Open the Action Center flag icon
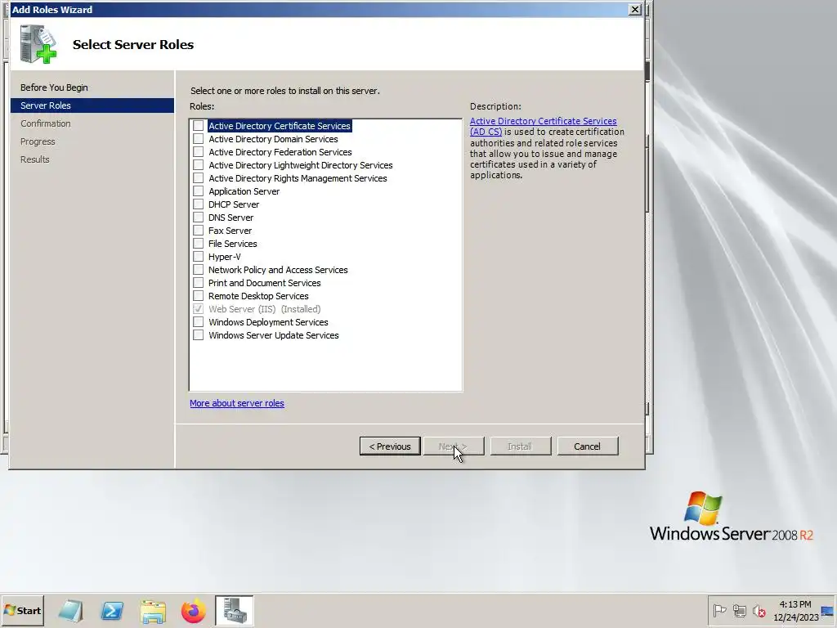This screenshot has height=628, width=837. point(719,610)
